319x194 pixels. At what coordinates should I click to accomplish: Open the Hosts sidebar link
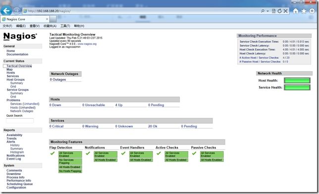point(10,73)
